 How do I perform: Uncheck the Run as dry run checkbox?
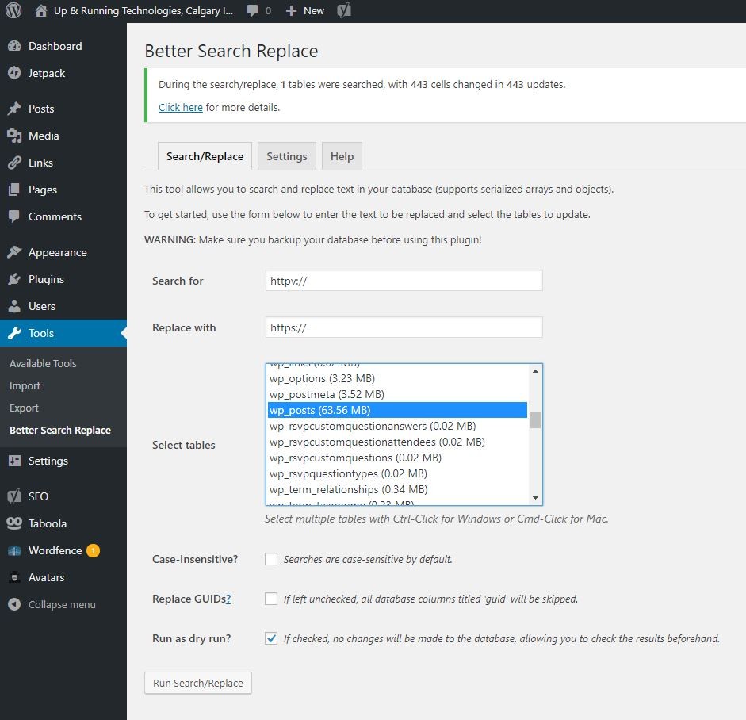(x=271, y=638)
